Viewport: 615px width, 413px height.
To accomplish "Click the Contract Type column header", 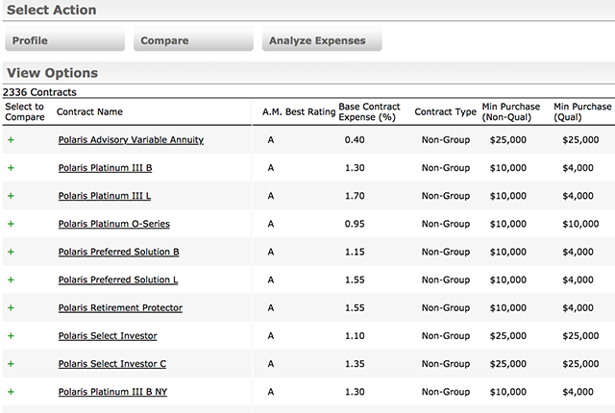I will click(x=445, y=112).
